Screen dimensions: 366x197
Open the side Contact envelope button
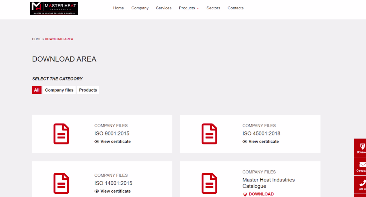tap(360, 166)
